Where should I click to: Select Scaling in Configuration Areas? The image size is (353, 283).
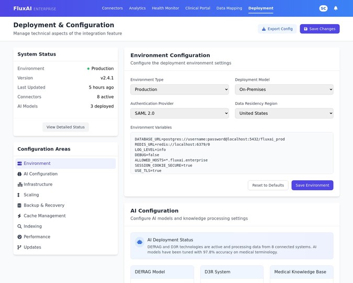(x=65, y=195)
